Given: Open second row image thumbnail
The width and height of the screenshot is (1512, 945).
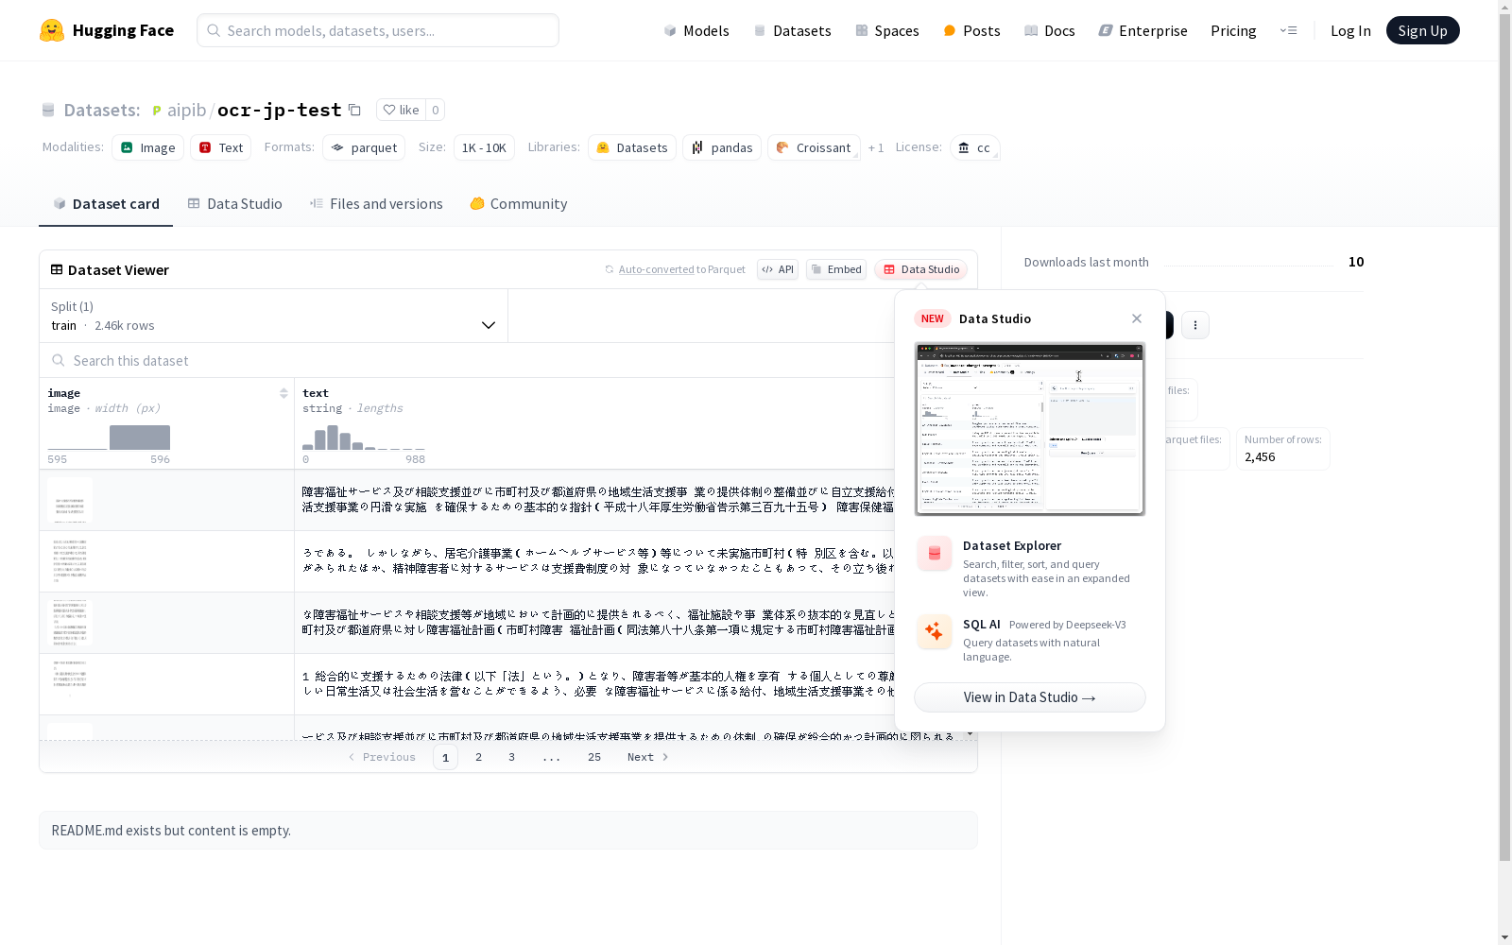Looking at the screenshot, I should coord(69,561).
